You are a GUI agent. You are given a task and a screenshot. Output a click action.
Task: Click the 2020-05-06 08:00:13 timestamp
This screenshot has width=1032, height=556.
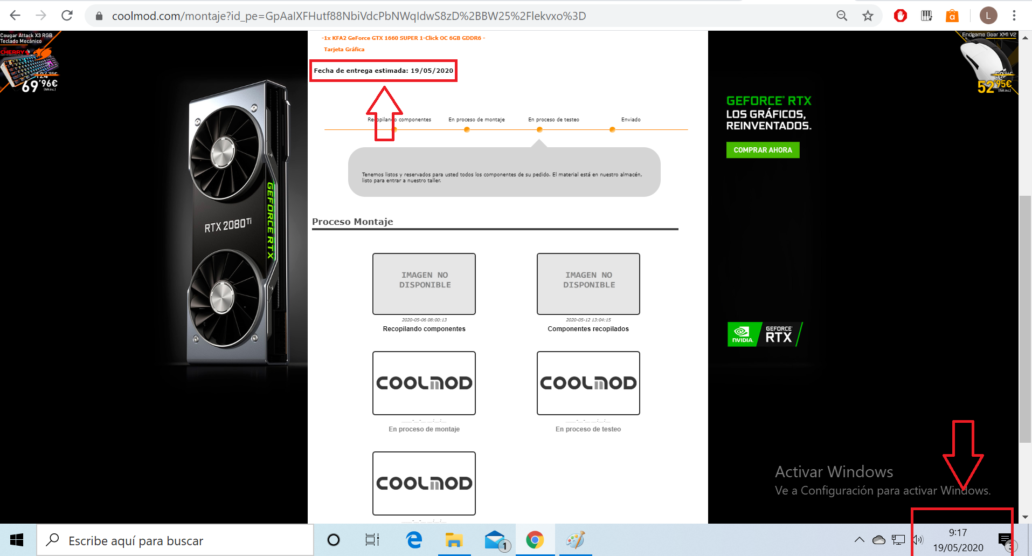424,320
